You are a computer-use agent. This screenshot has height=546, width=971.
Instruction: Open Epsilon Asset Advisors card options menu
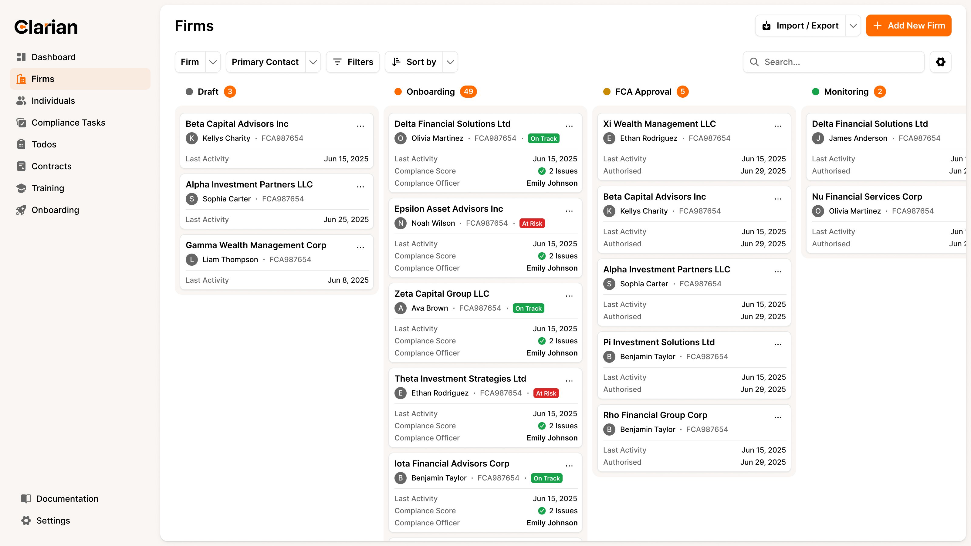[x=569, y=211]
